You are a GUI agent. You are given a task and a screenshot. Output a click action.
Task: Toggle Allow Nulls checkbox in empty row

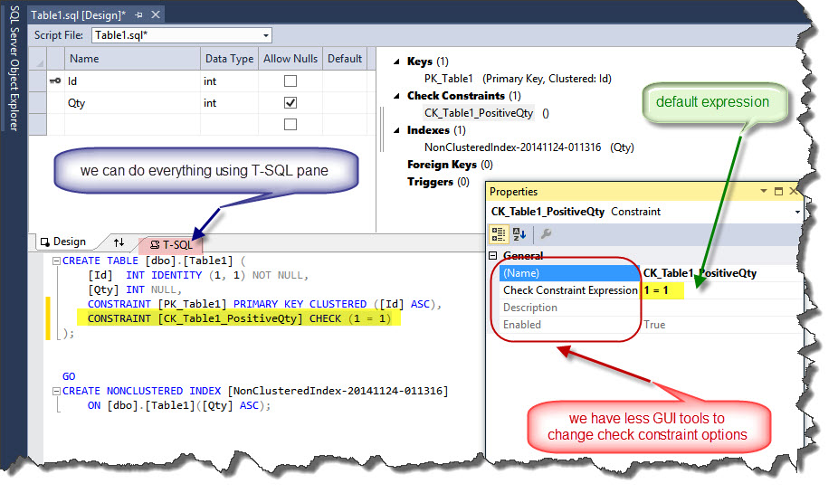point(290,125)
